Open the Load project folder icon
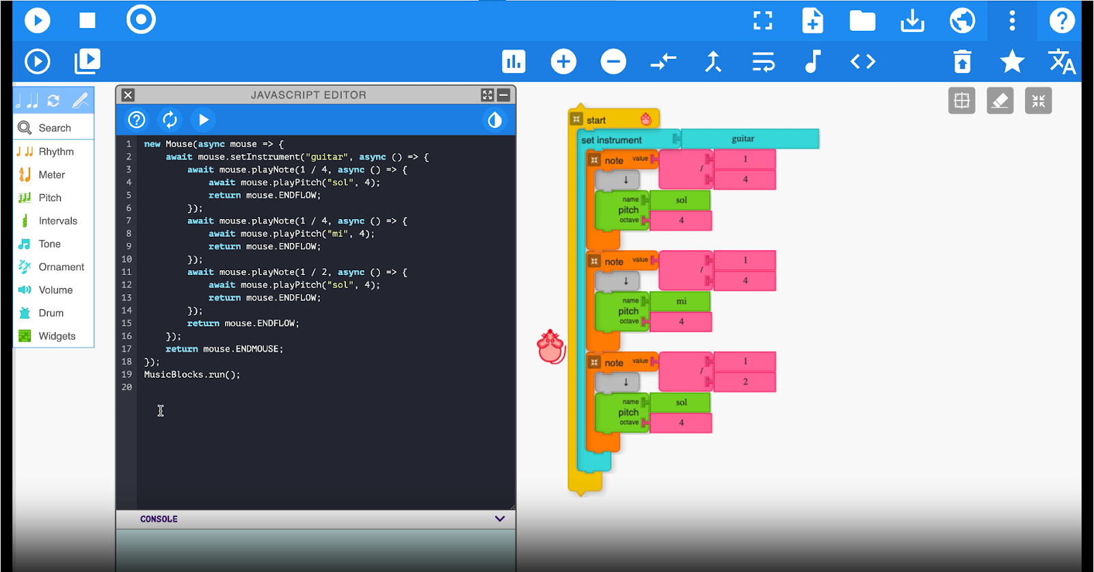This screenshot has width=1094, height=572. coord(862,21)
